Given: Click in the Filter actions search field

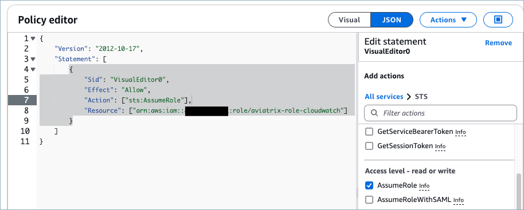Looking at the screenshot, I should 440,113.
